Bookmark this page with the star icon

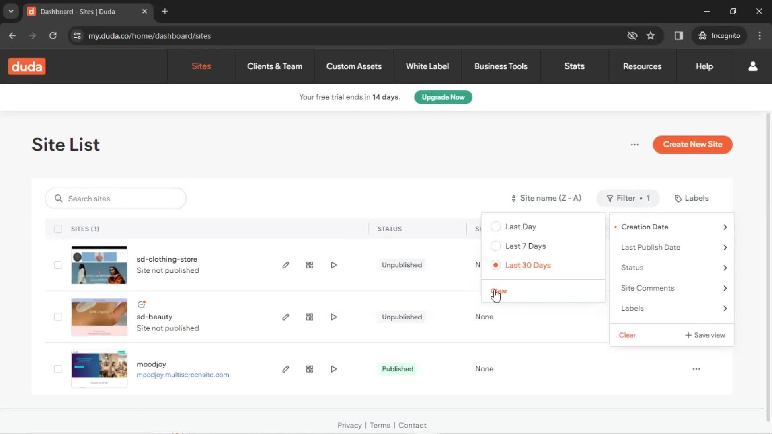651,35
